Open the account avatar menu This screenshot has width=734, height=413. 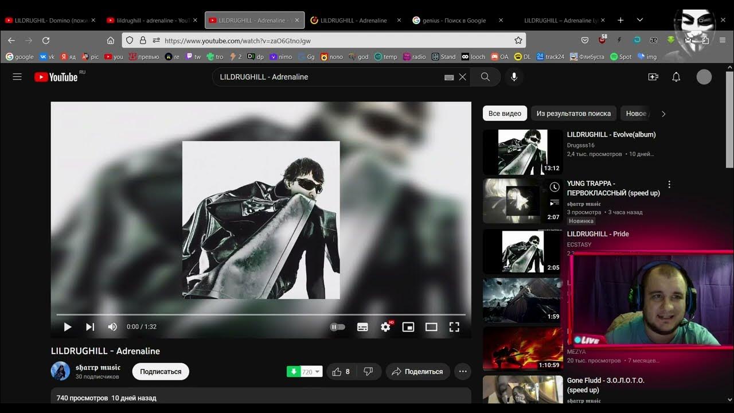tap(704, 77)
